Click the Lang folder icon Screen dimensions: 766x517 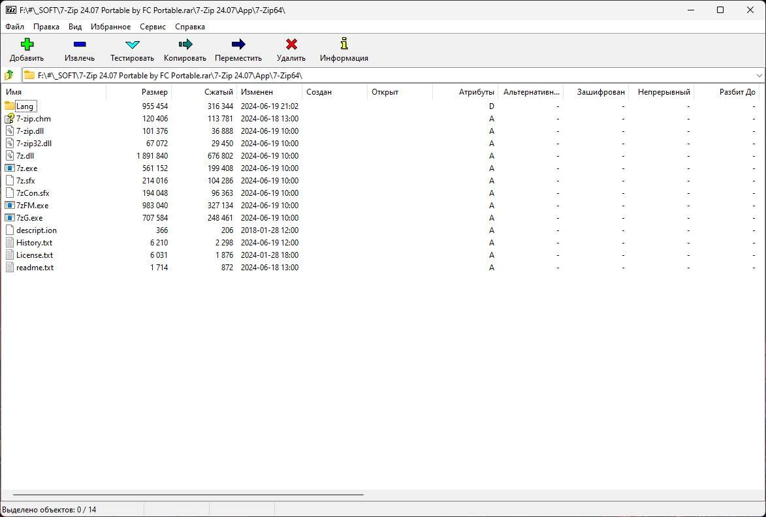tap(9, 106)
